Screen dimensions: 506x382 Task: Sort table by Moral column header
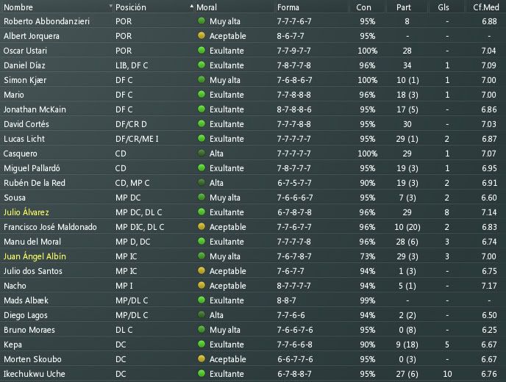click(207, 7)
